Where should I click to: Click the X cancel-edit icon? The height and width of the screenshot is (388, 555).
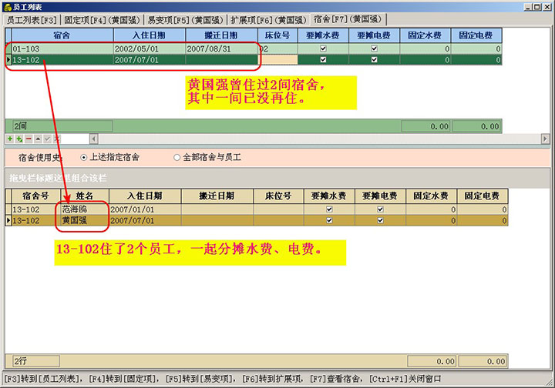56,139
